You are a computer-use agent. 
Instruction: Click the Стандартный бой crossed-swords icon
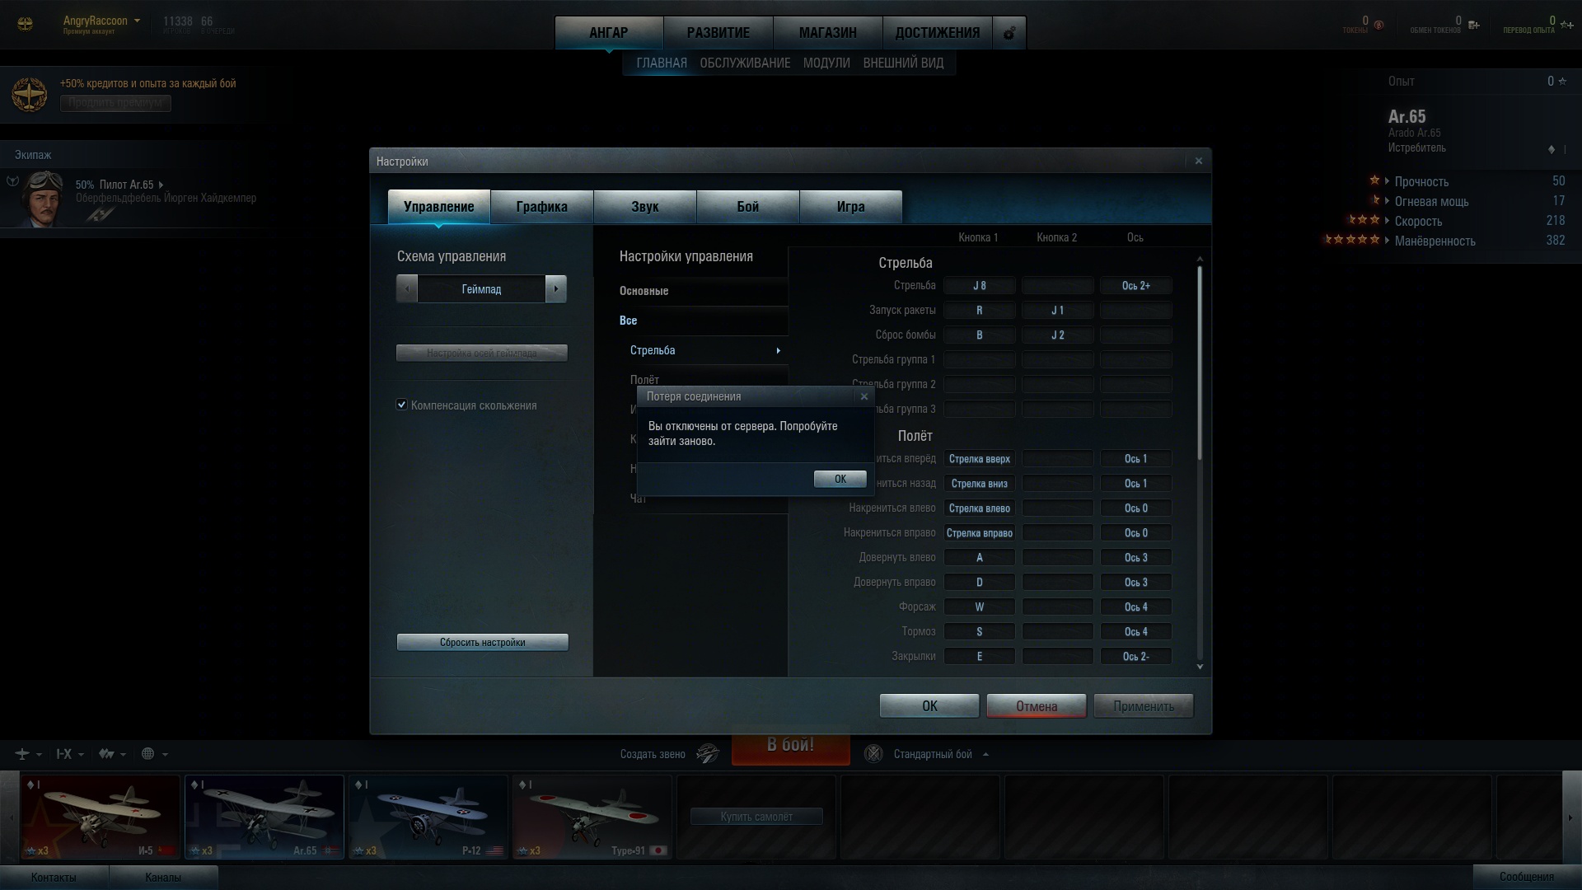873,753
